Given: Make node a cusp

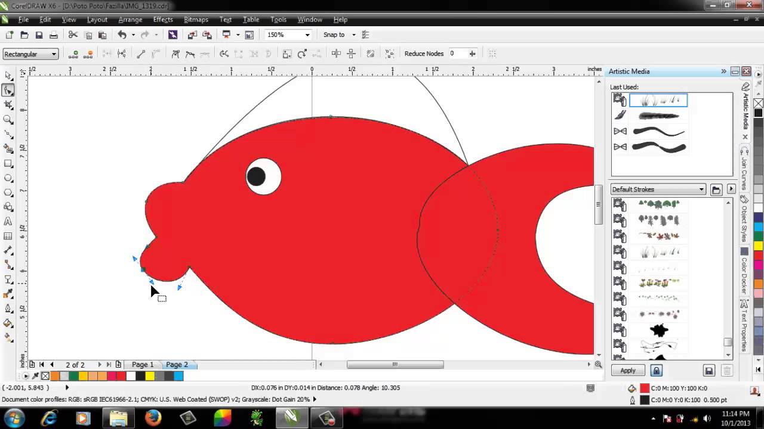Looking at the screenshot, I should pos(175,54).
